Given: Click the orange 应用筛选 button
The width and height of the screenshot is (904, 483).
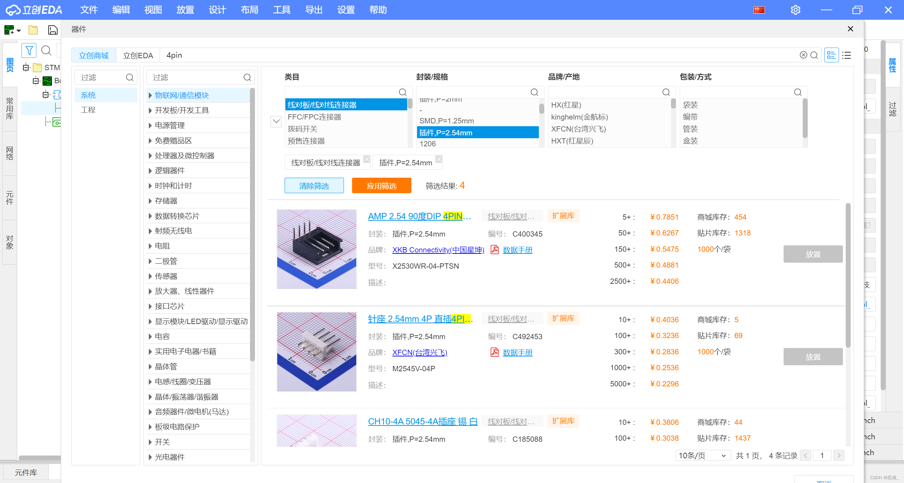Looking at the screenshot, I should [381, 185].
